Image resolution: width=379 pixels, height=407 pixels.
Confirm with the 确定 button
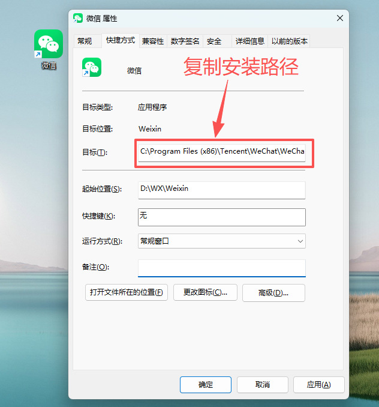tap(206, 385)
